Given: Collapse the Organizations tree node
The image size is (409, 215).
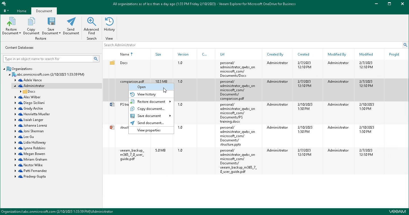Looking at the screenshot, I should 4,69.
